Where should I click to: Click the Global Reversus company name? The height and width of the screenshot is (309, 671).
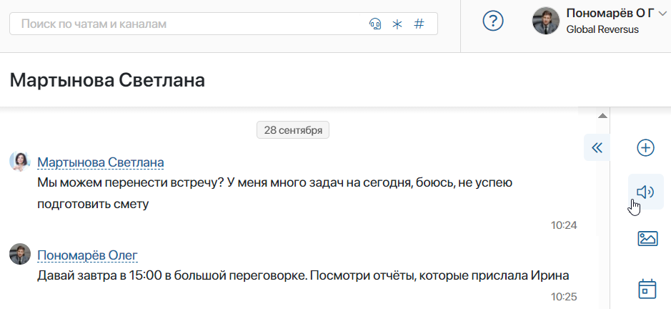point(602,29)
